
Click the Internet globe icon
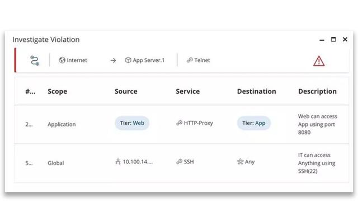pyautogui.click(x=62, y=60)
